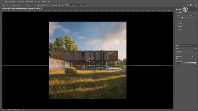Viewport: 198px width, 111px height.
Task: Toggle Save Mask to Channels checkbox
Action: tap(37, 5)
